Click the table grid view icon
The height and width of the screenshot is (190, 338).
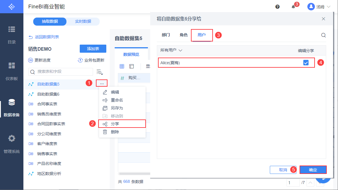pos(122,66)
